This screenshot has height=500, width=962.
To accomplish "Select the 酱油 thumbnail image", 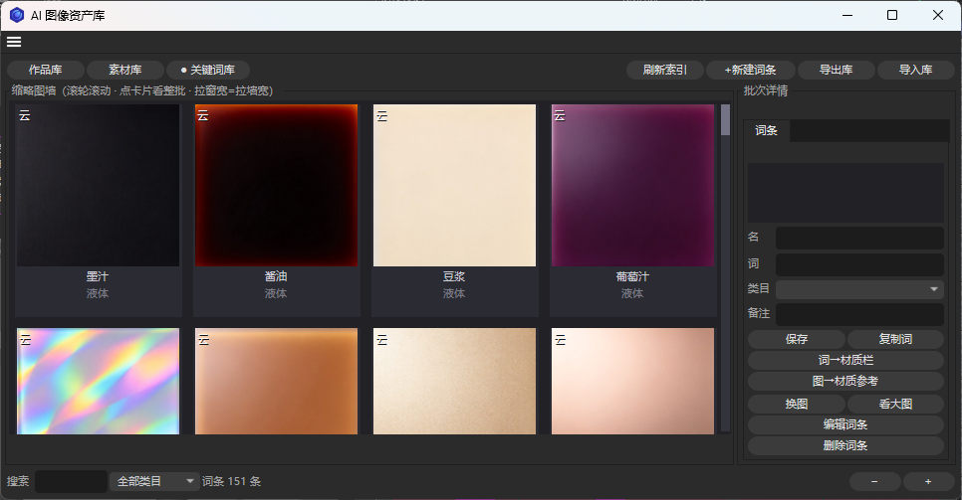I will coord(276,185).
